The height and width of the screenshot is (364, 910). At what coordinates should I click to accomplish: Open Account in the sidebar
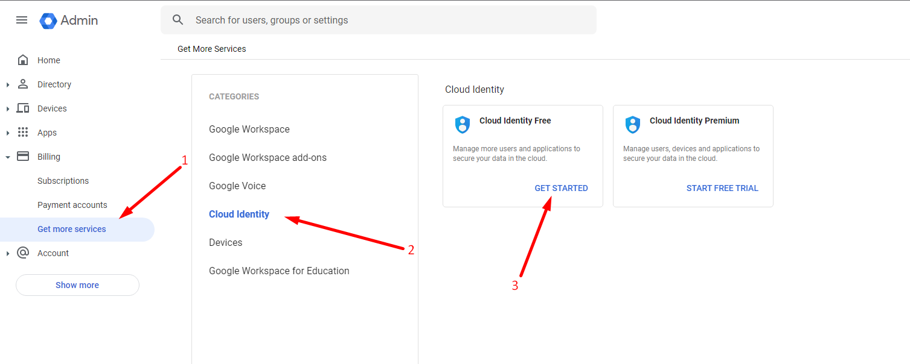(x=53, y=253)
